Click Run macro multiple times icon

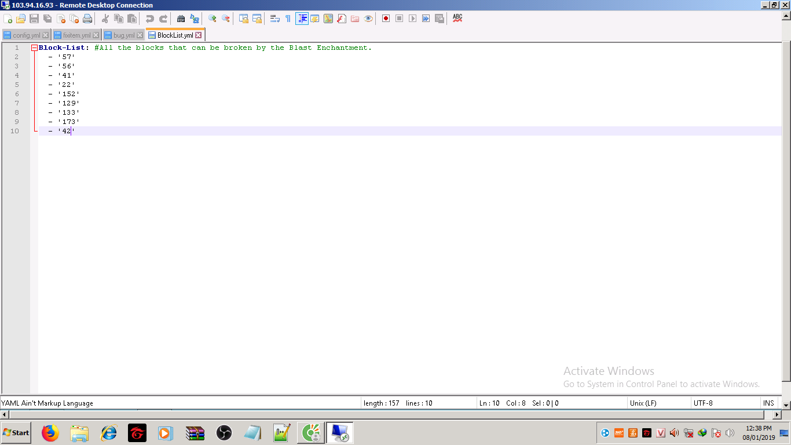pos(426,19)
